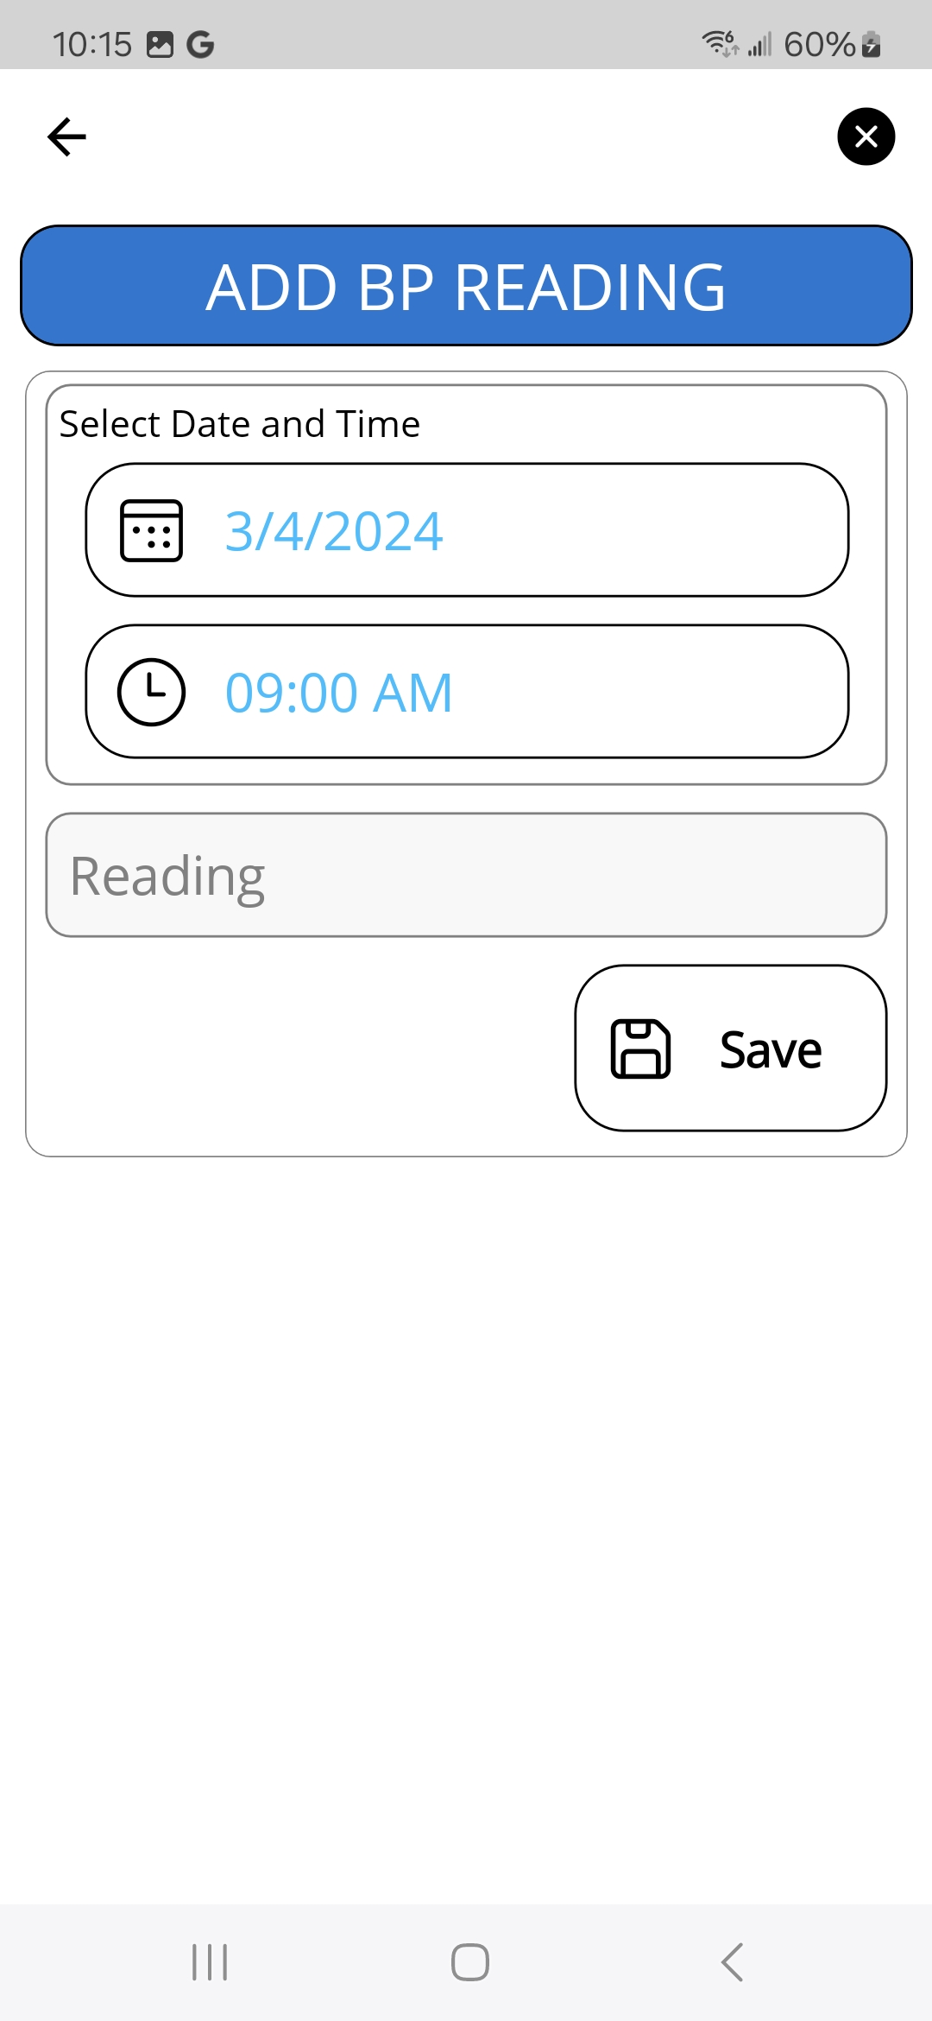
Task: Tap the image notification icon in status bar
Action: (x=160, y=44)
